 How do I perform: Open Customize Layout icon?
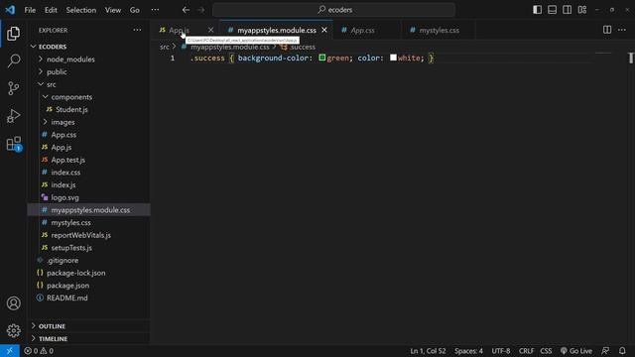tap(582, 10)
